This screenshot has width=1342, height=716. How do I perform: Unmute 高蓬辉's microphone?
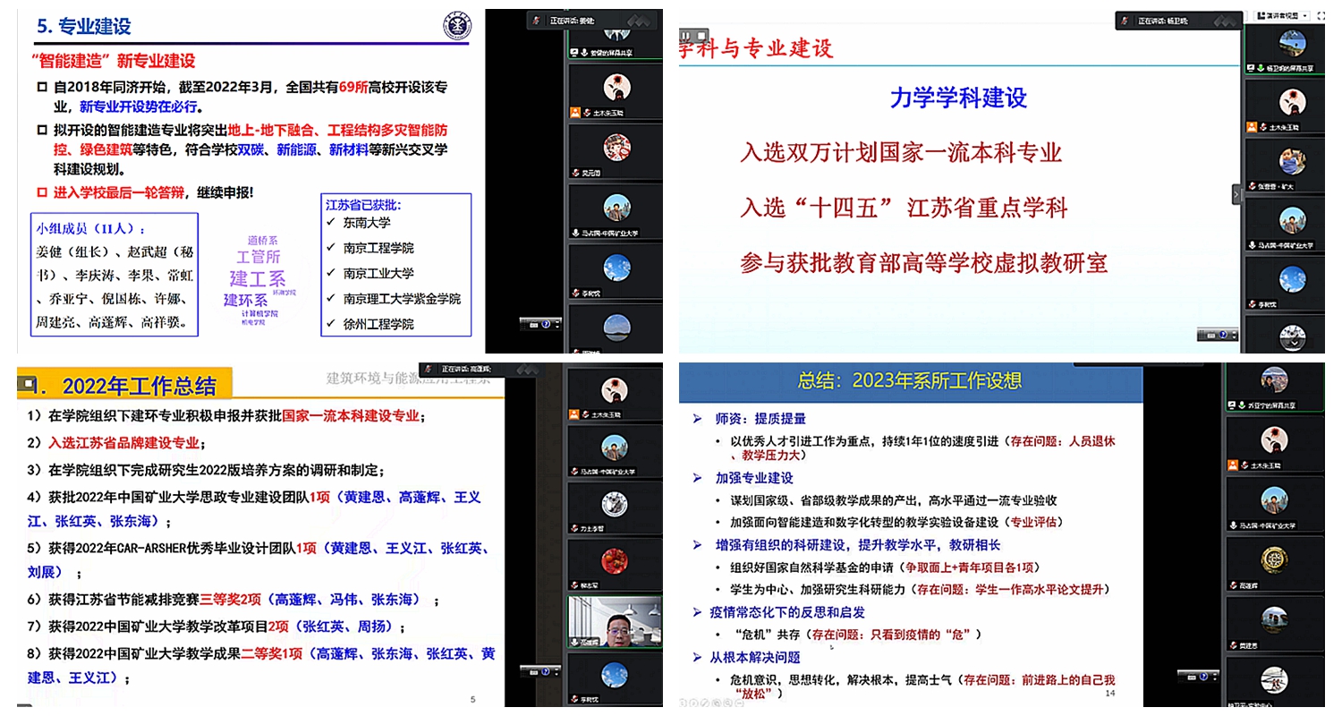pos(574,641)
